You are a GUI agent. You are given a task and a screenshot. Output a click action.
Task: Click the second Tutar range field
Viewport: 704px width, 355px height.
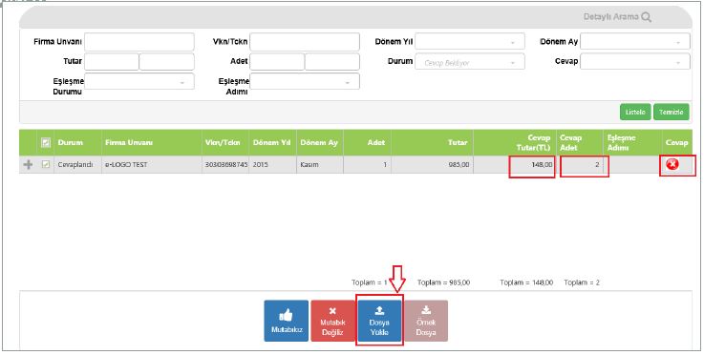[x=166, y=62]
